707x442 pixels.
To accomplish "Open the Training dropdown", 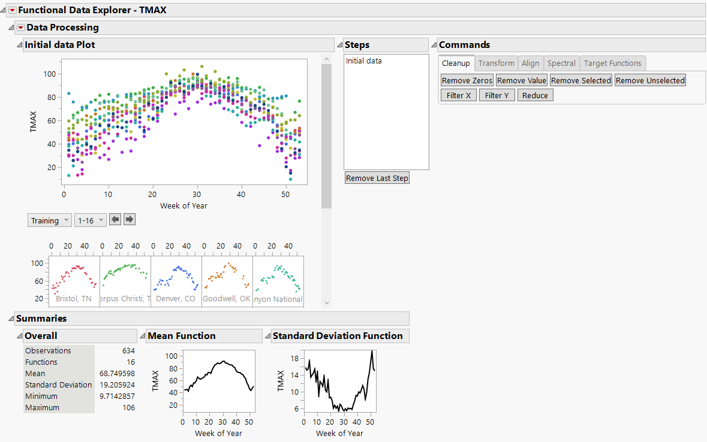I will (x=49, y=220).
